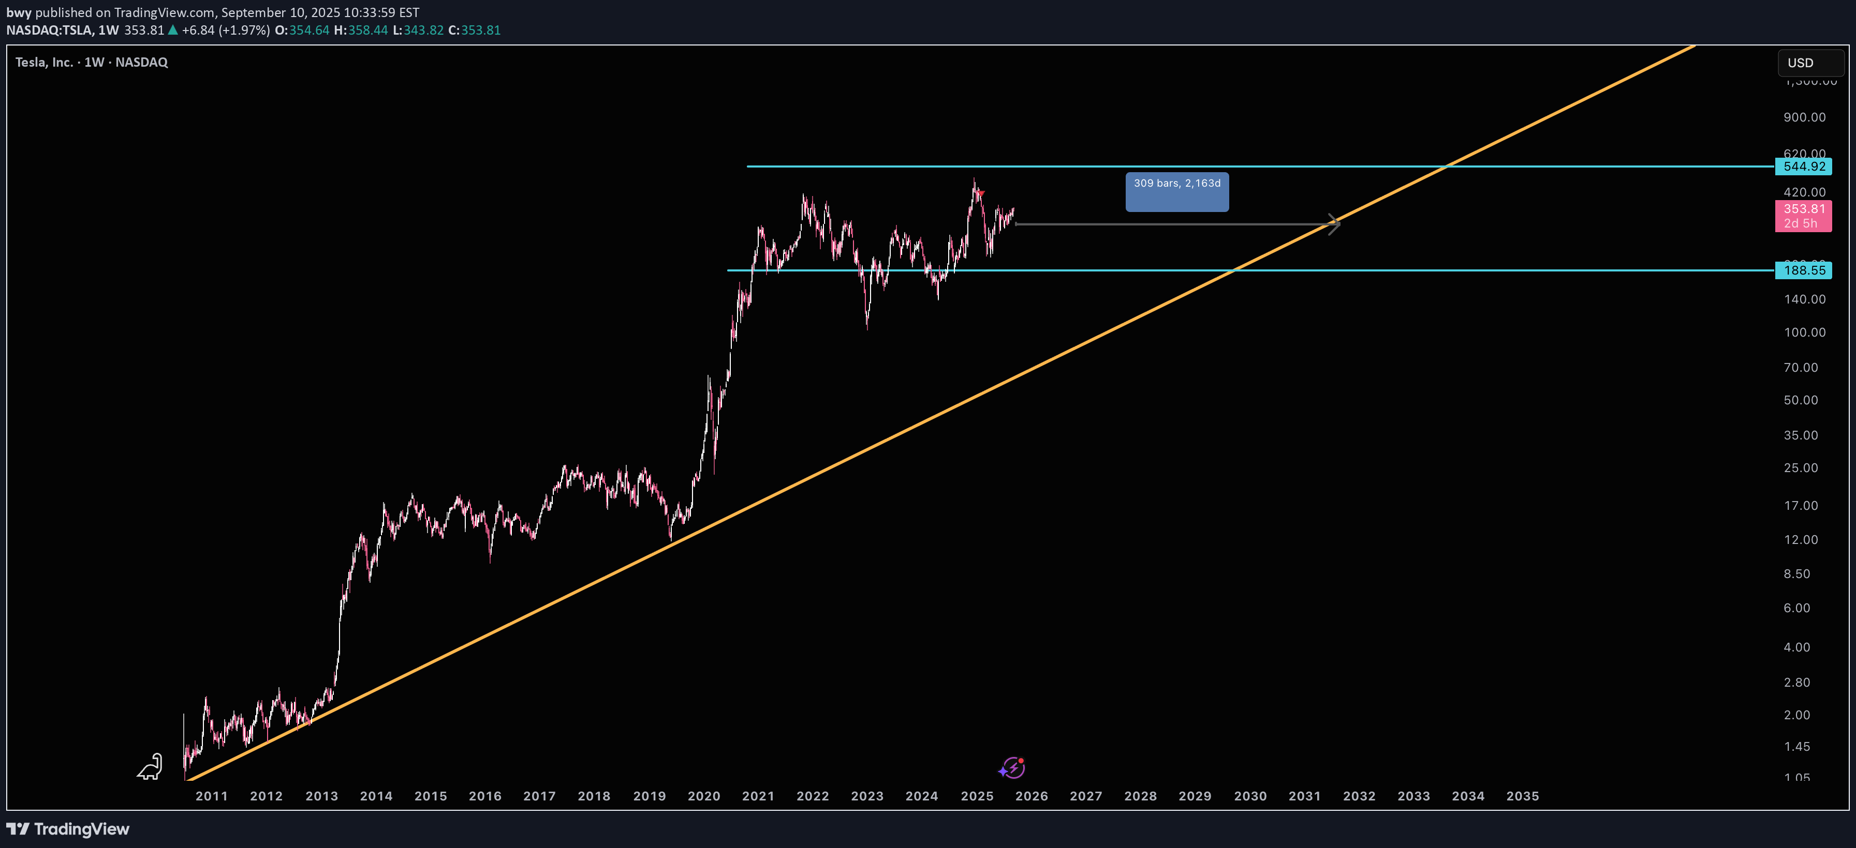Click the 544.92 price label tag
1856x848 pixels.
tap(1803, 166)
